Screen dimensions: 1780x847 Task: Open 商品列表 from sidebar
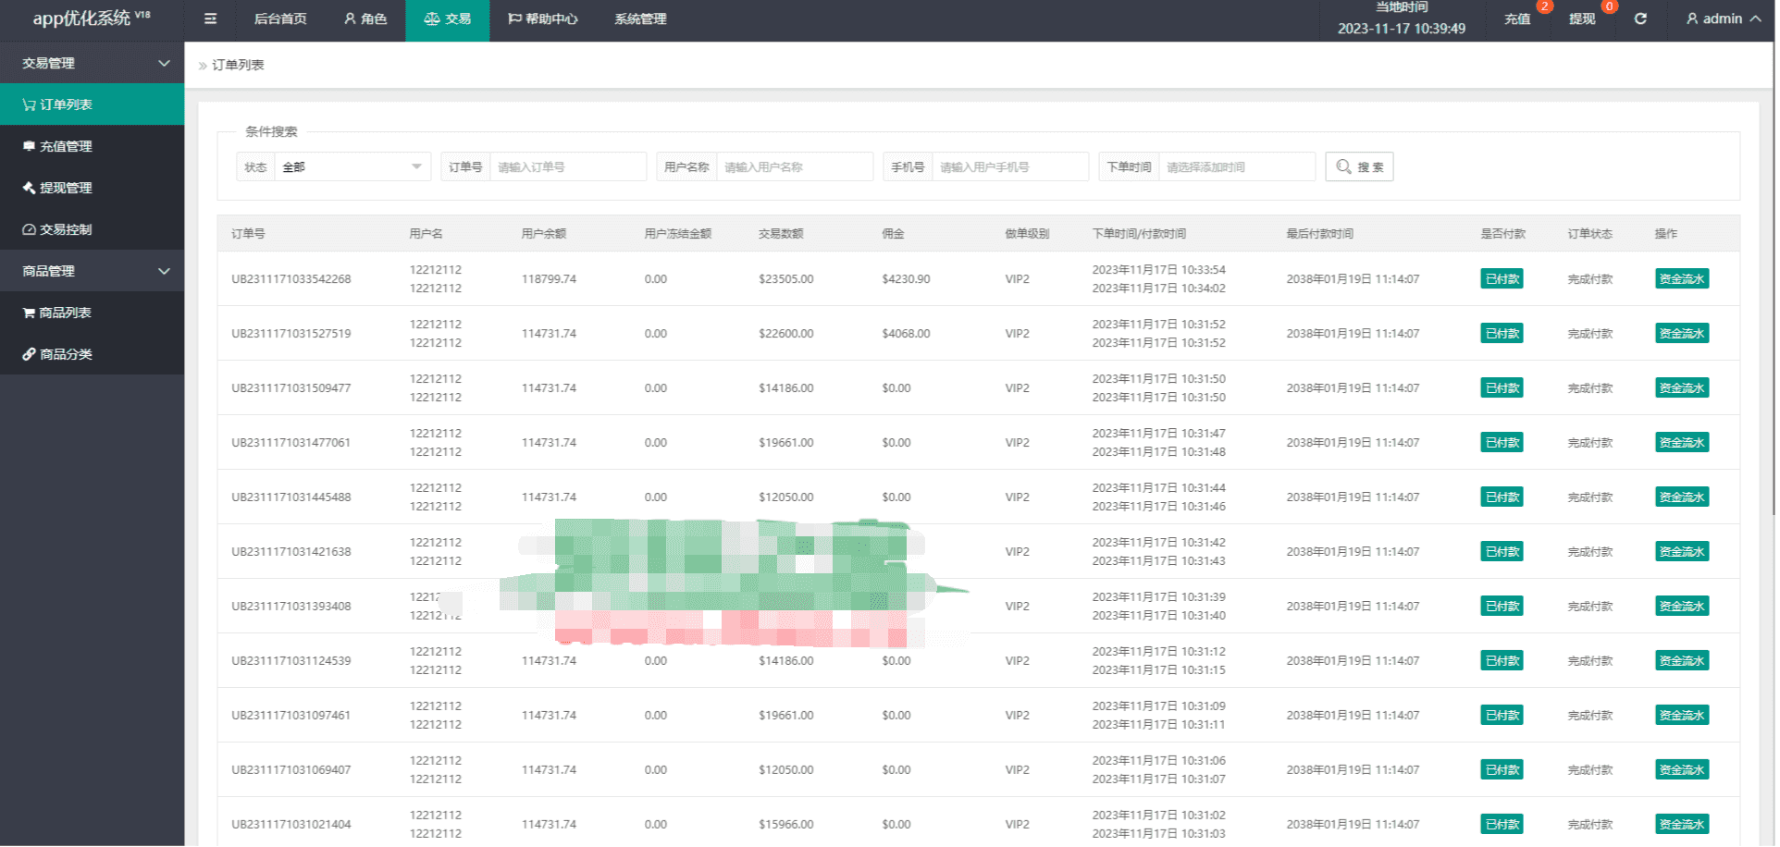[x=65, y=313]
